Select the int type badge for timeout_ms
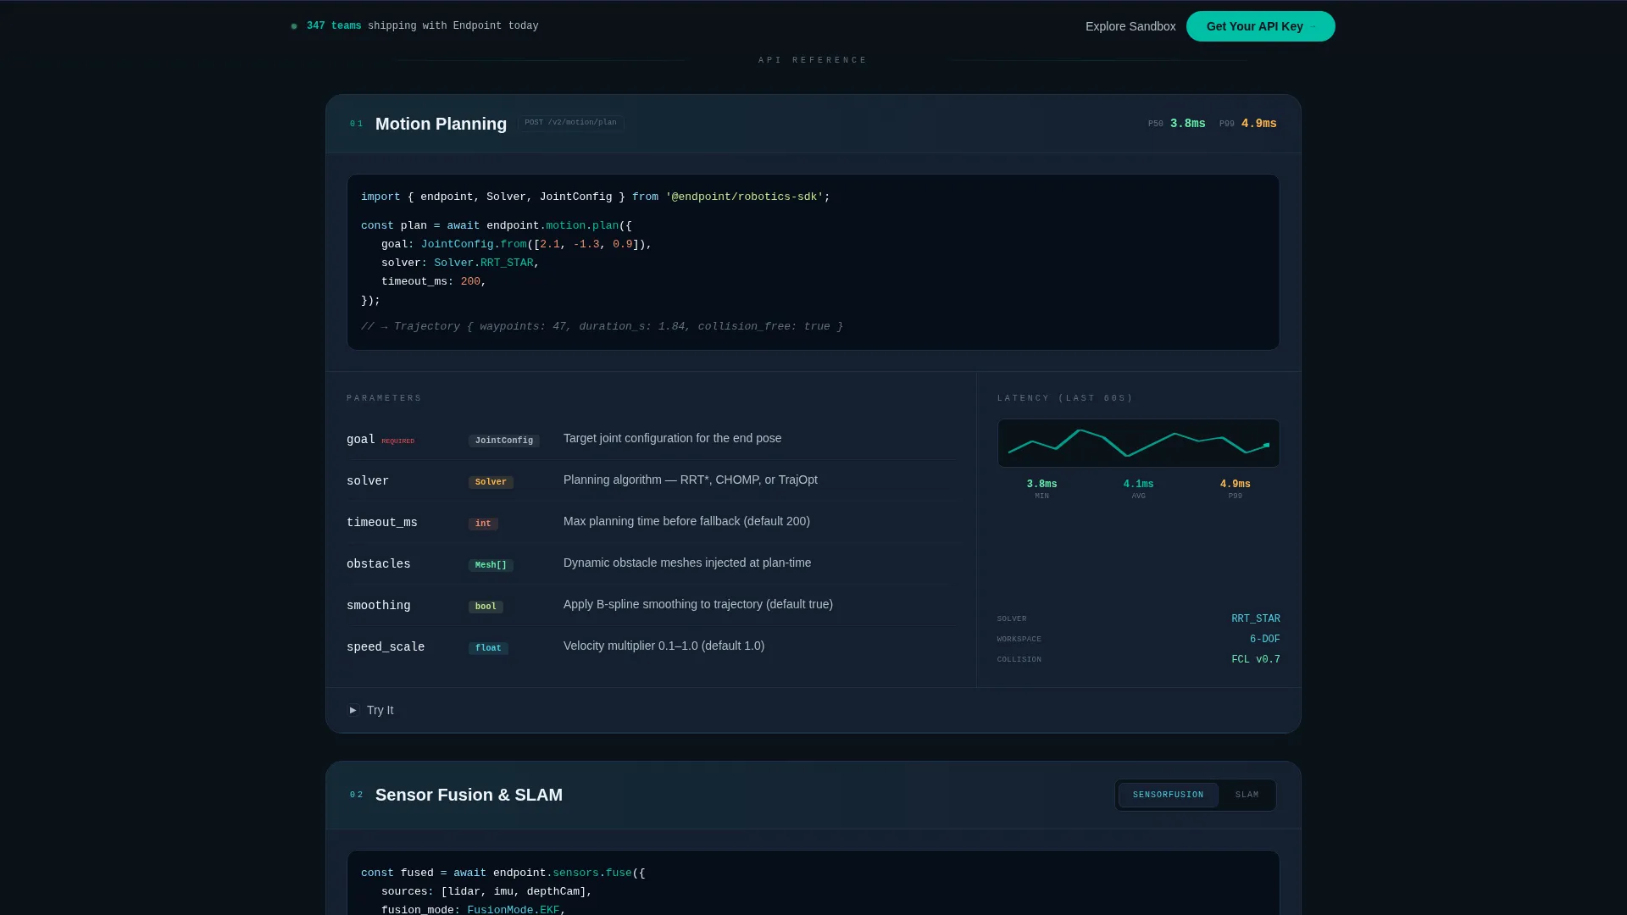Image resolution: width=1627 pixels, height=915 pixels. click(483, 524)
